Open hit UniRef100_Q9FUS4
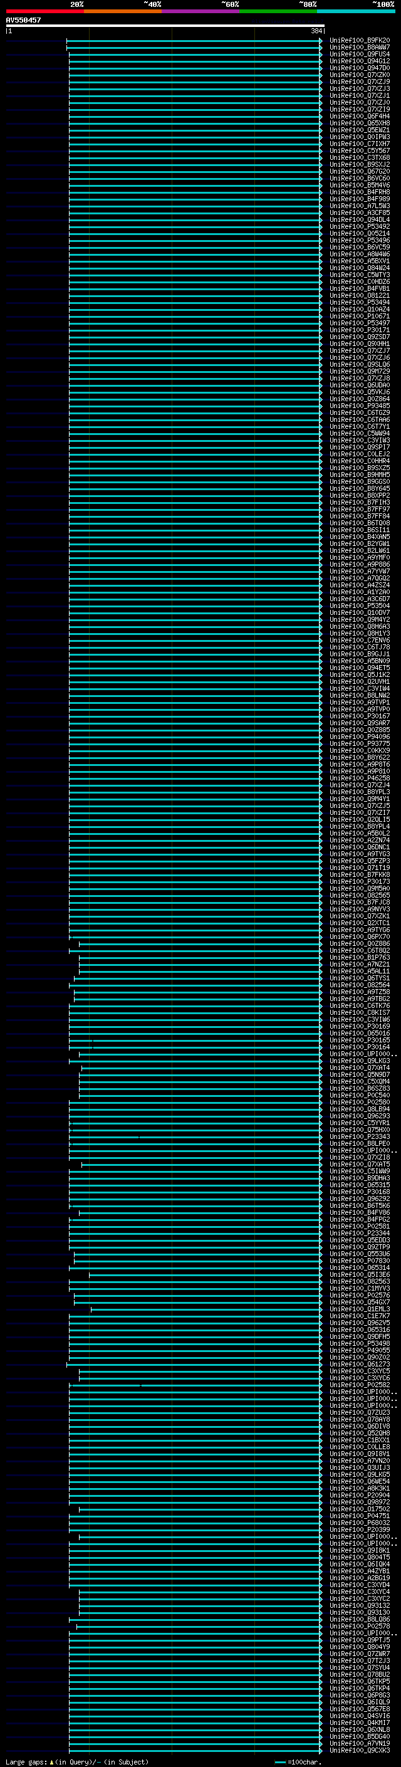Image resolution: width=401 pixels, height=1767 pixels. click(359, 54)
